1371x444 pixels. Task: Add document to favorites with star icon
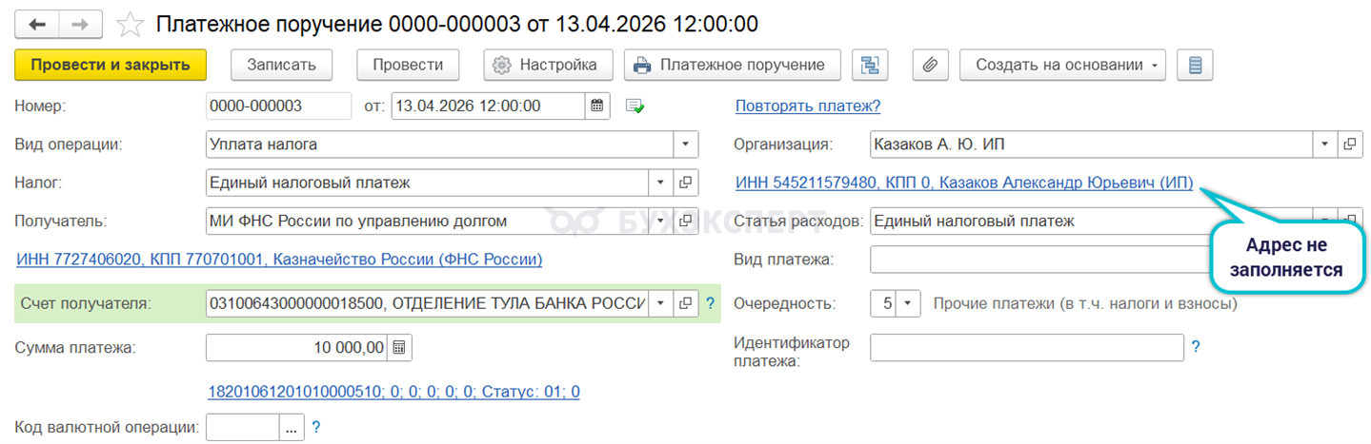click(129, 25)
